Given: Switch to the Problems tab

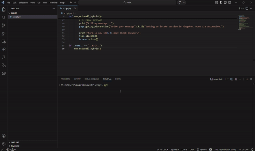Looking at the screenshot, I should point(65,79).
